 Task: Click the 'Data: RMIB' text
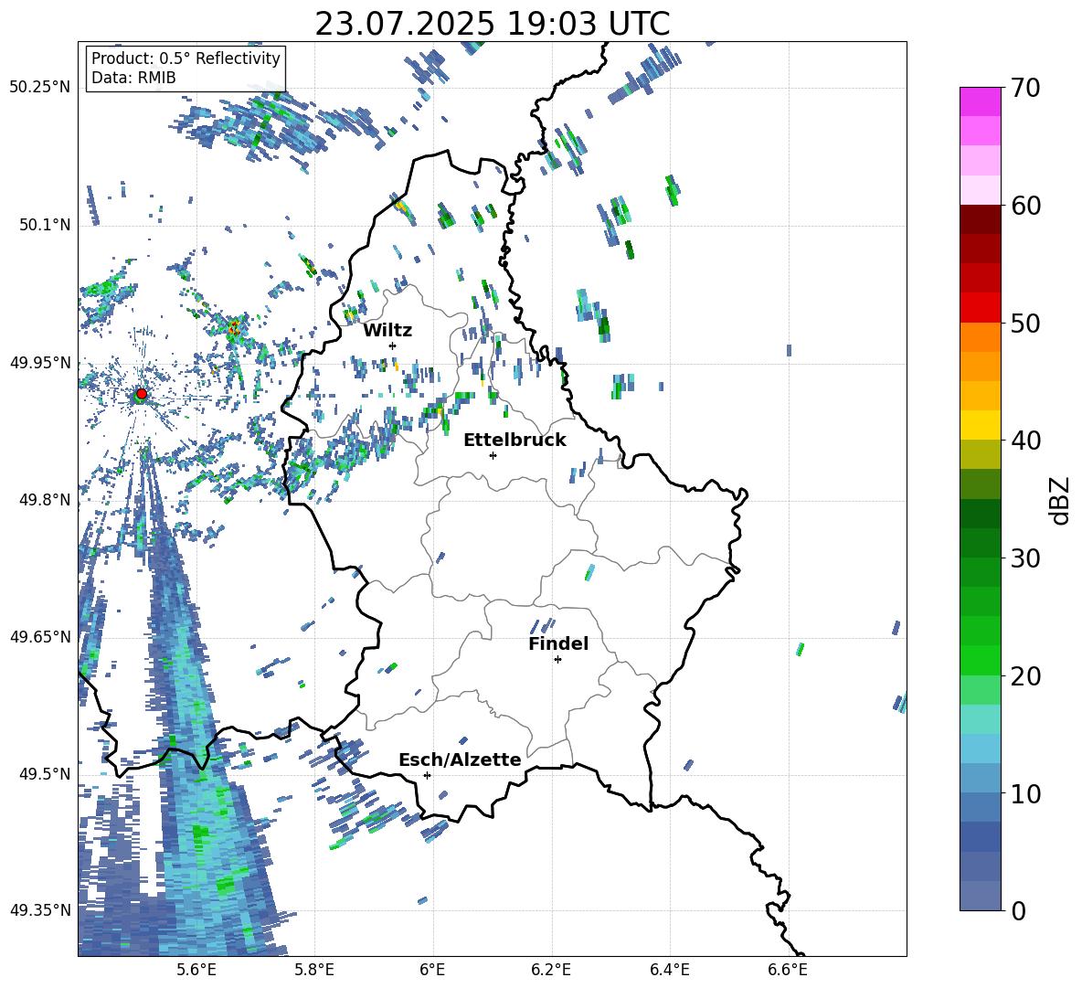pos(133,78)
